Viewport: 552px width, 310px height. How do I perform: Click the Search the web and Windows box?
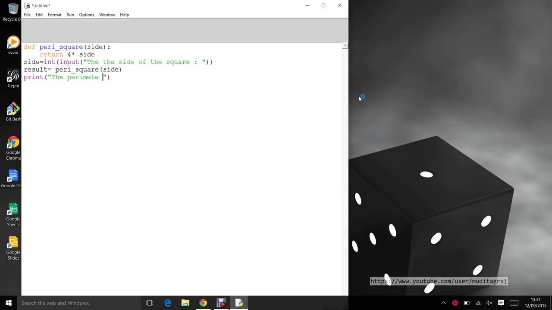[78, 303]
